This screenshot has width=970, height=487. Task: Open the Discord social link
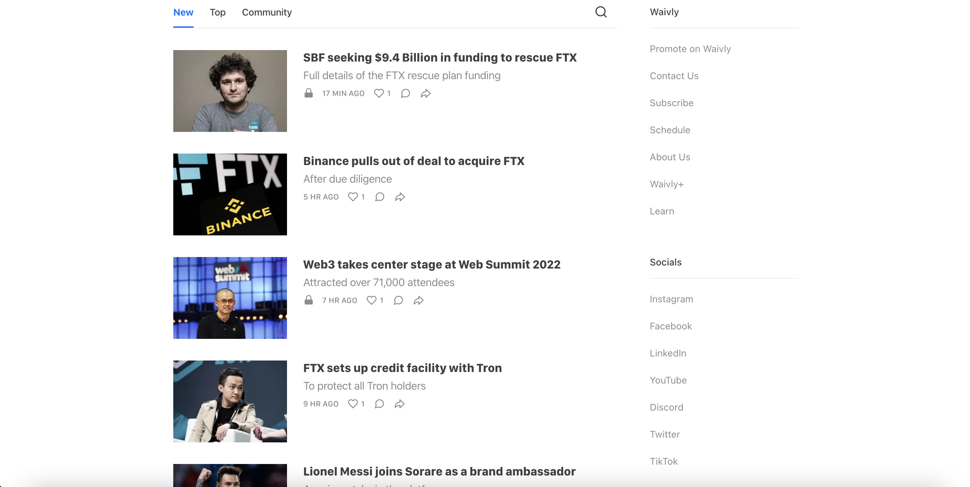666,408
